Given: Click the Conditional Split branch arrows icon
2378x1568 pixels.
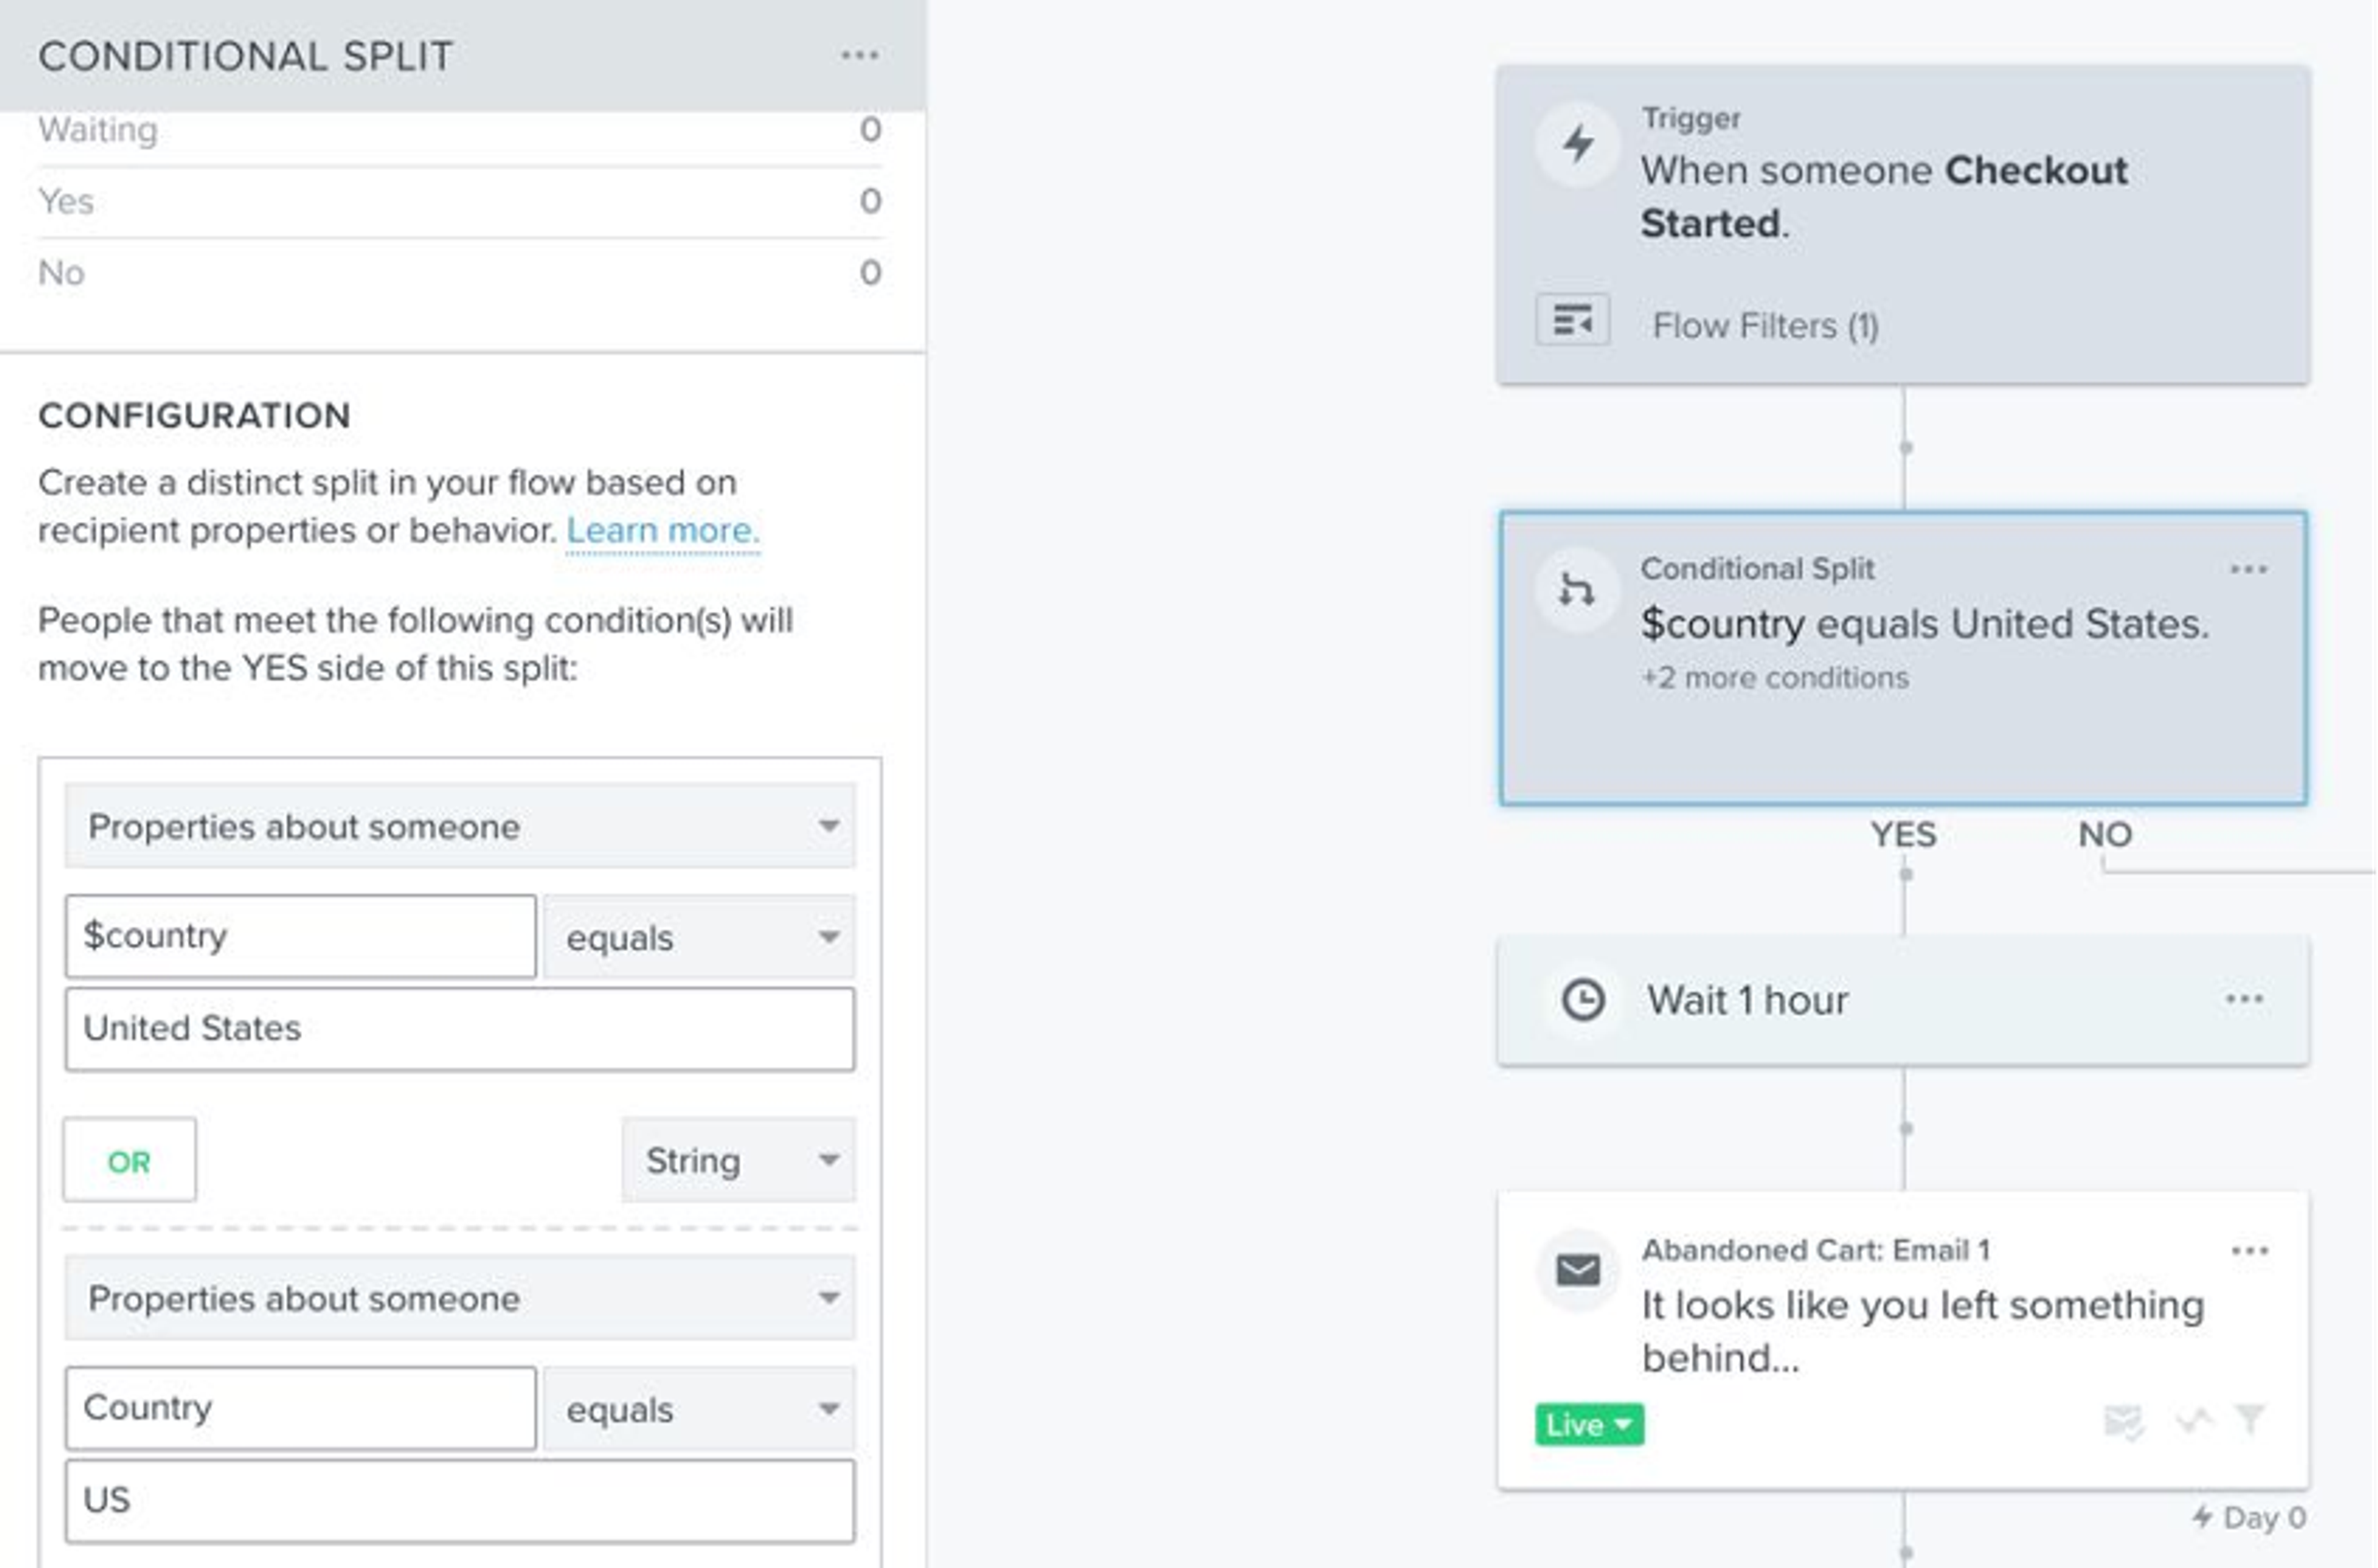Looking at the screenshot, I should pyautogui.click(x=1577, y=590).
